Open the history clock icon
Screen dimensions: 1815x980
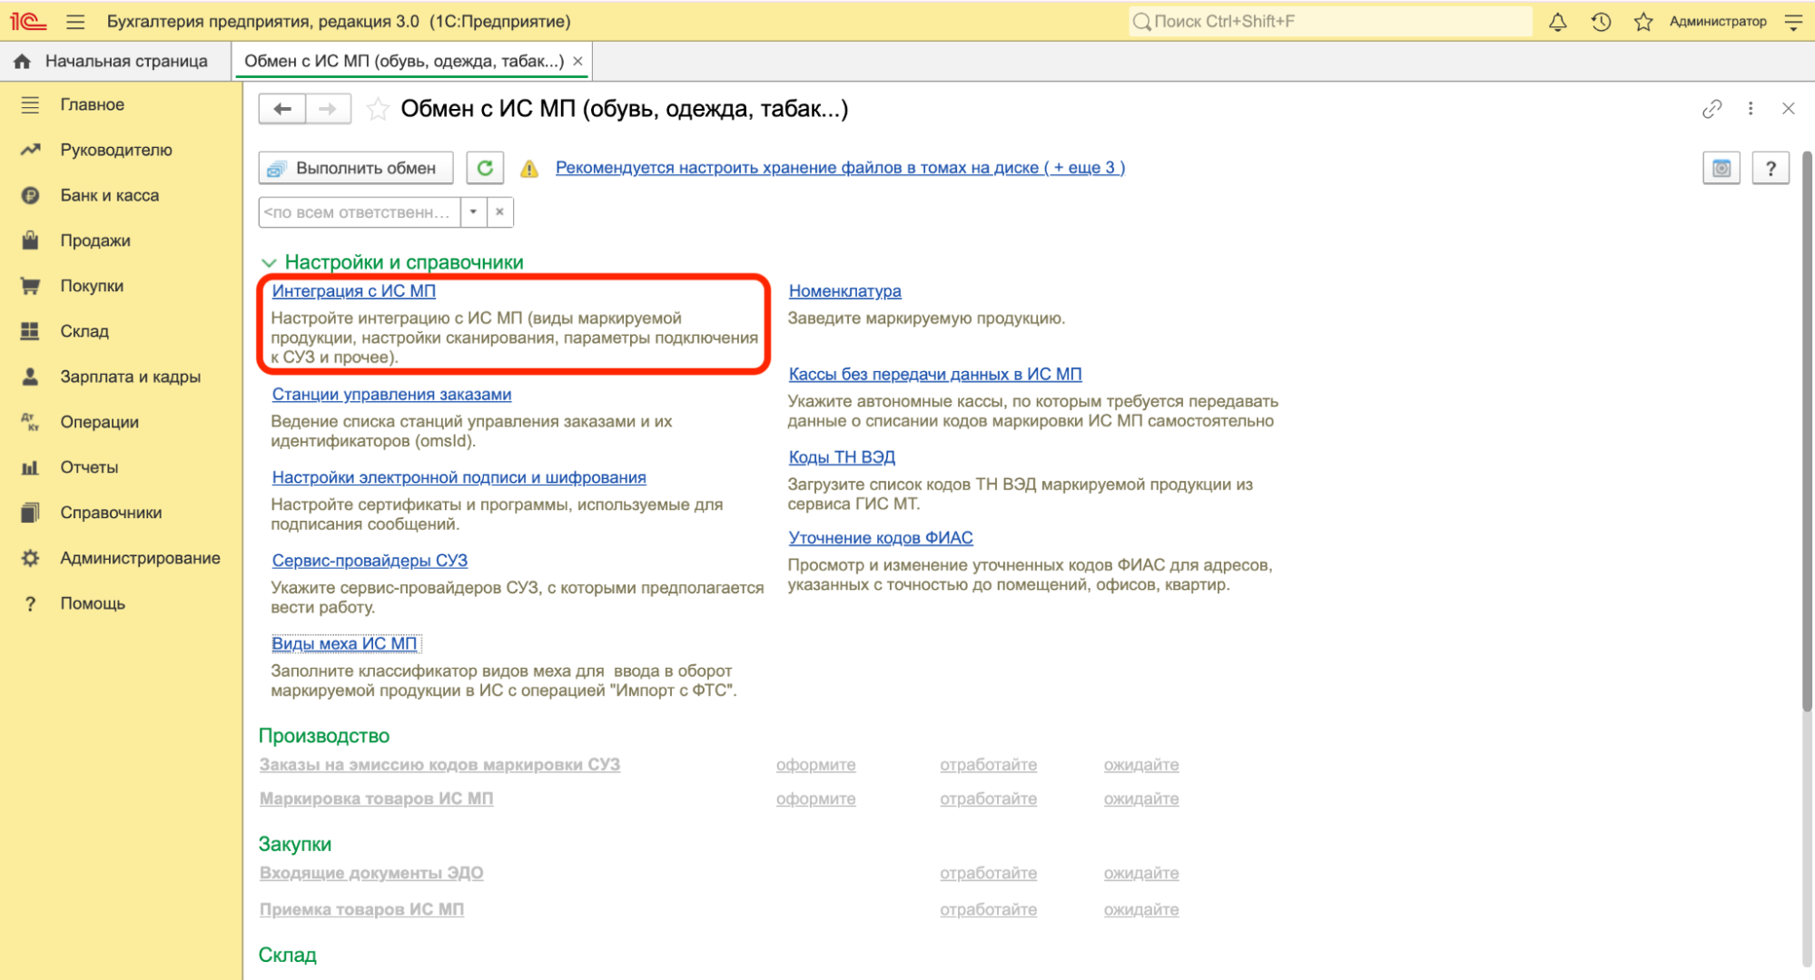pos(1601,22)
